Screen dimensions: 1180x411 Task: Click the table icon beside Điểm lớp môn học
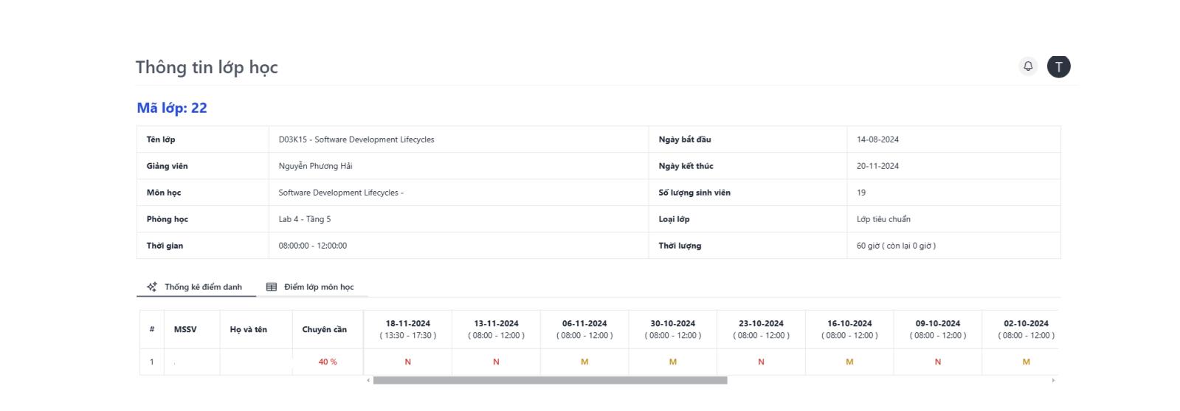(272, 287)
